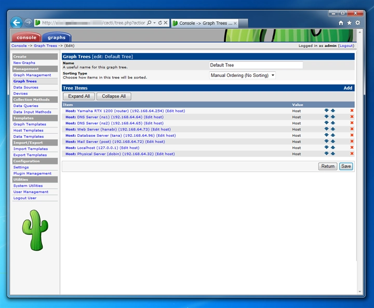
Task: Switch to the console tab
Action: (26, 37)
